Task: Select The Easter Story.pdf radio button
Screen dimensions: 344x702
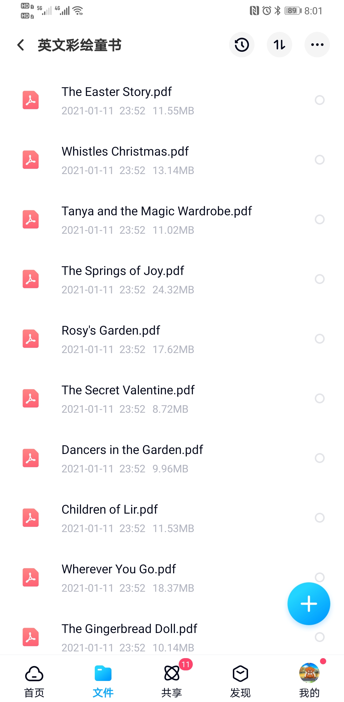Action: (319, 100)
